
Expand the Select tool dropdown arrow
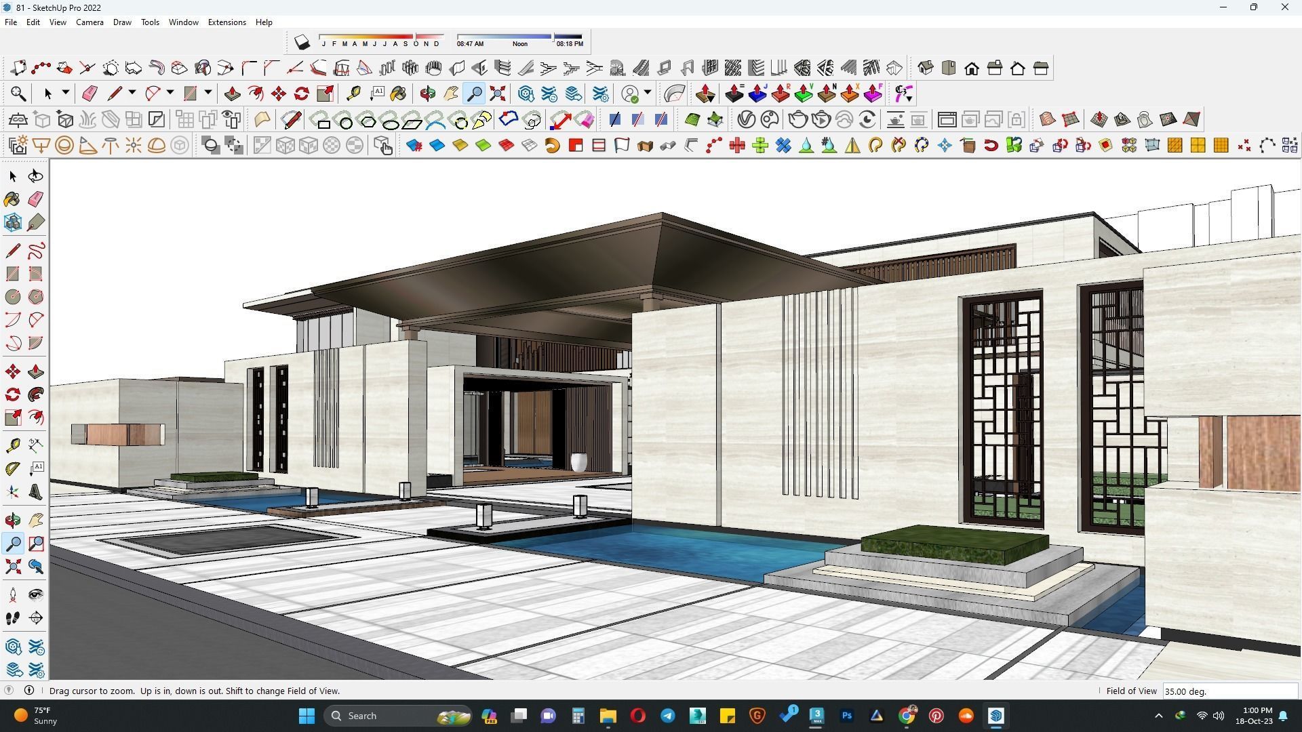click(66, 93)
